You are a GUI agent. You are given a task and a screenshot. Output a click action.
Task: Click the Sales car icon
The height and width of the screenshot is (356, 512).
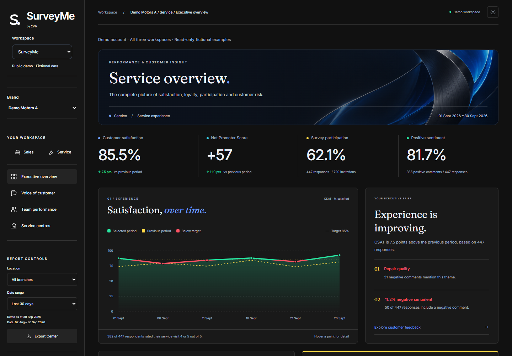tap(18, 152)
